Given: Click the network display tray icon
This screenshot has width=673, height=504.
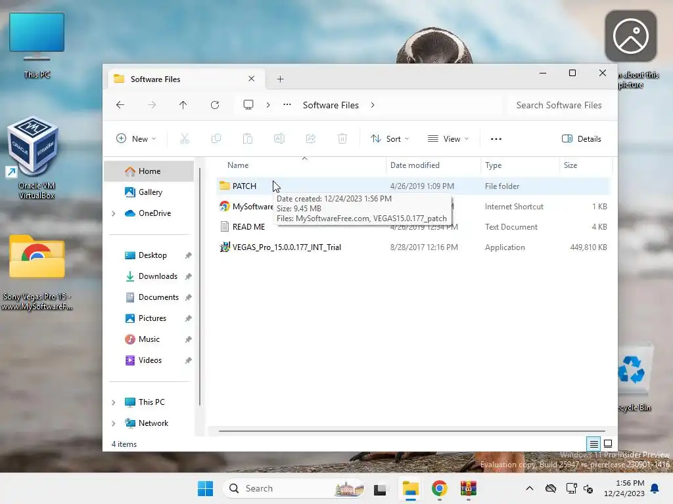Looking at the screenshot, I should (x=572, y=488).
